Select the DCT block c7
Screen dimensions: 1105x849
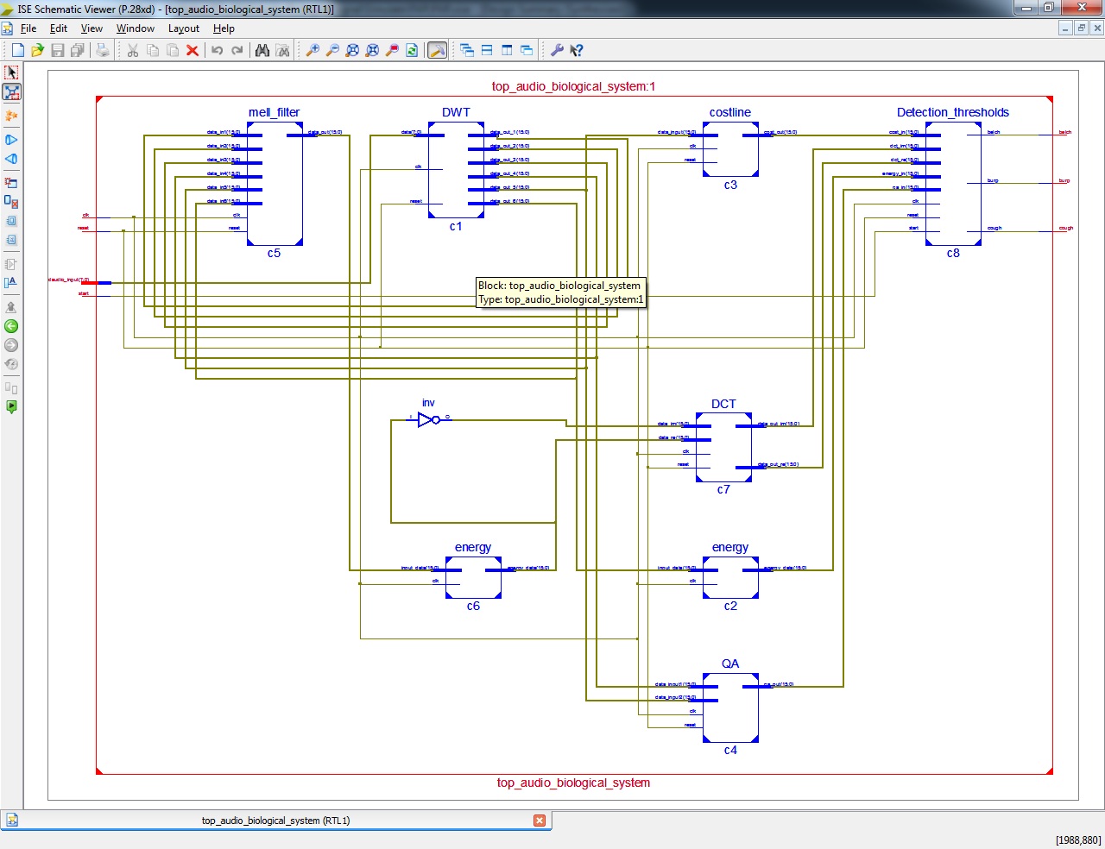[723, 447]
